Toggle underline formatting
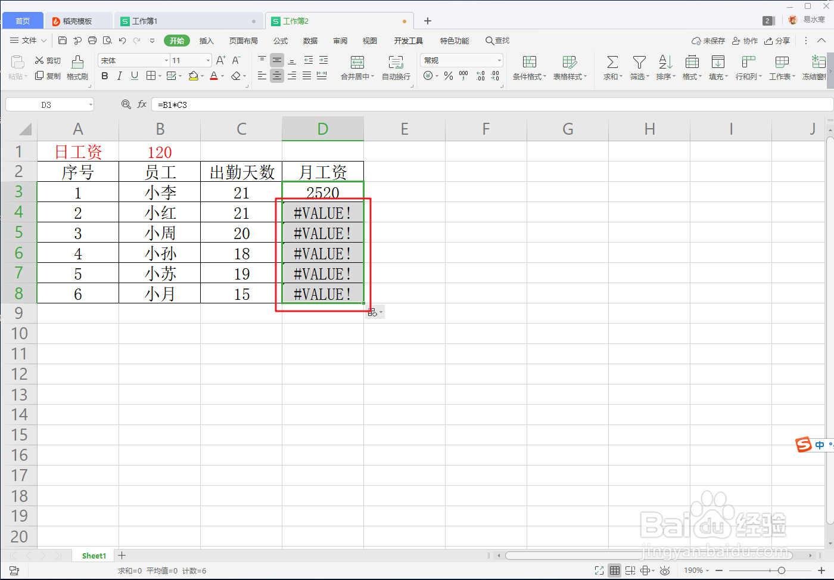Screen dimensions: 834x580 click(x=135, y=76)
